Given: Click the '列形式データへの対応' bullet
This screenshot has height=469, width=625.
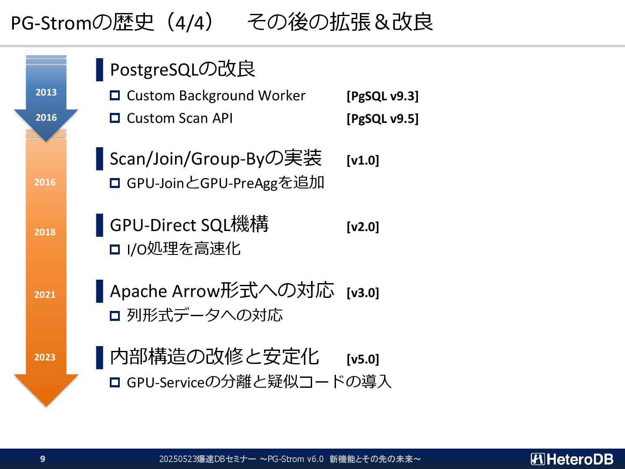Looking at the screenshot, I should point(205,315).
